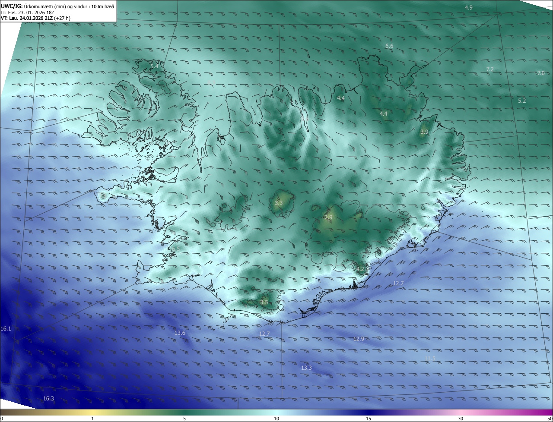This screenshot has width=553, height=422.
Task: Click the 3.9 value in east Iceland
Action: pyautogui.click(x=424, y=132)
